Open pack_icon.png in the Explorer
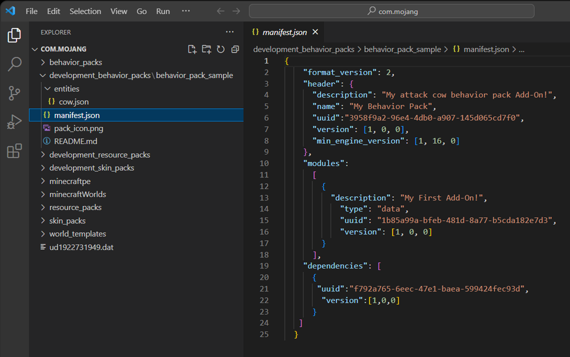The width and height of the screenshot is (570, 357). click(x=78, y=128)
